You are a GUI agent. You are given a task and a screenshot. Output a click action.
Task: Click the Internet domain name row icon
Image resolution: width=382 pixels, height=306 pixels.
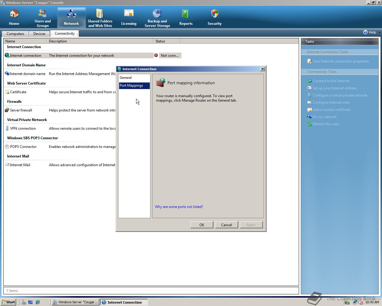pos(7,74)
